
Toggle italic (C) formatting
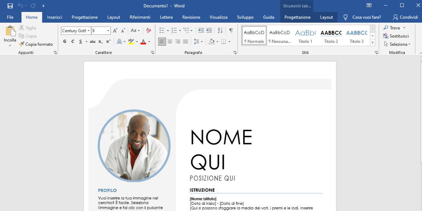point(73,42)
